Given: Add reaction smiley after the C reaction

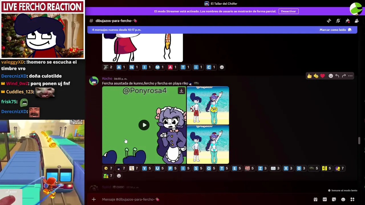Looking at the screenshot, I should coord(222,67).
